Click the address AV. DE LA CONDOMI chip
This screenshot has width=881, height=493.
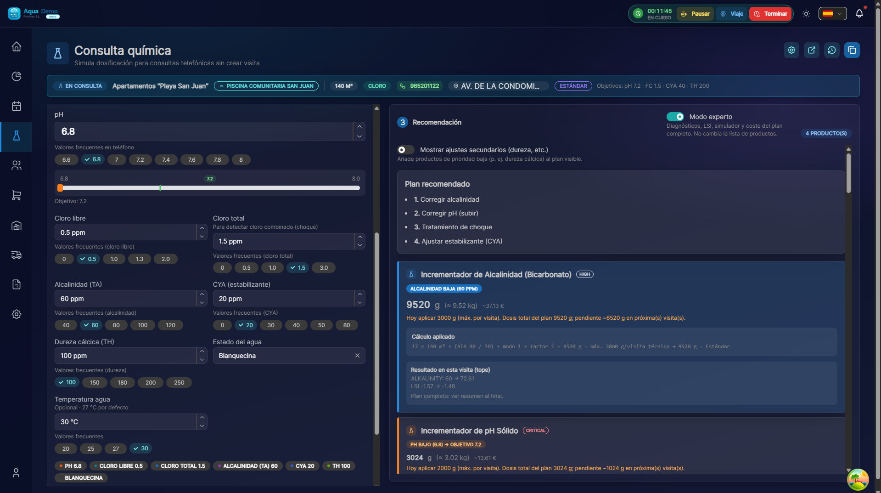click(498, 86)
